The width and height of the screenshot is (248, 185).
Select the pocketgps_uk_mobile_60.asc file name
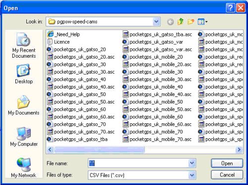click(160, 124)
